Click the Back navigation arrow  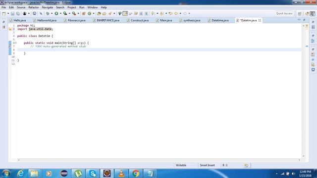point(176,13)
